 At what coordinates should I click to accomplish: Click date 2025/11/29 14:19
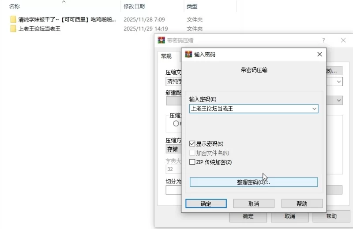pos(146,29)
